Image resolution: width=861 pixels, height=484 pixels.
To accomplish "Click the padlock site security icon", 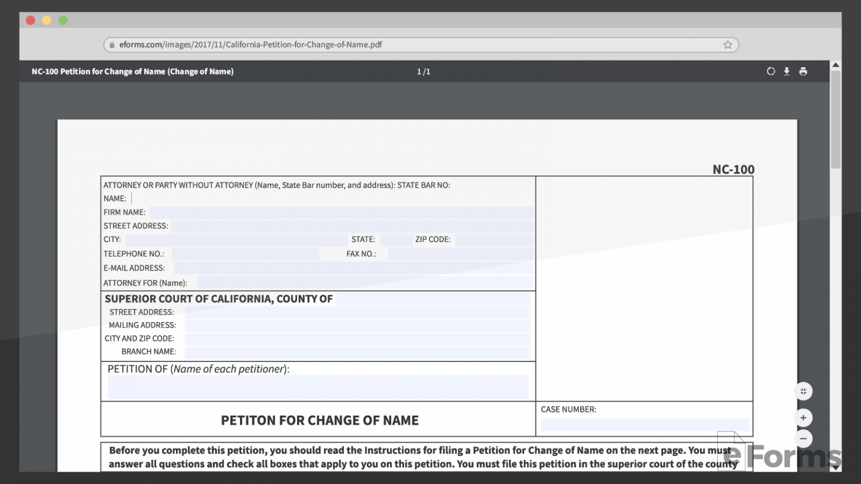I will (113, 44).
